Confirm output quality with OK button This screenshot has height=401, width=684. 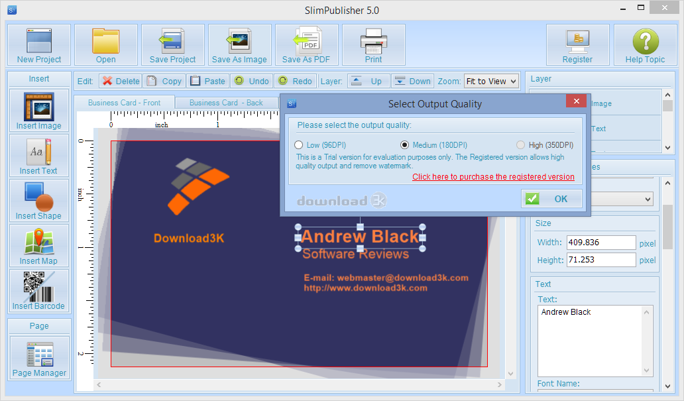(552, 199)
